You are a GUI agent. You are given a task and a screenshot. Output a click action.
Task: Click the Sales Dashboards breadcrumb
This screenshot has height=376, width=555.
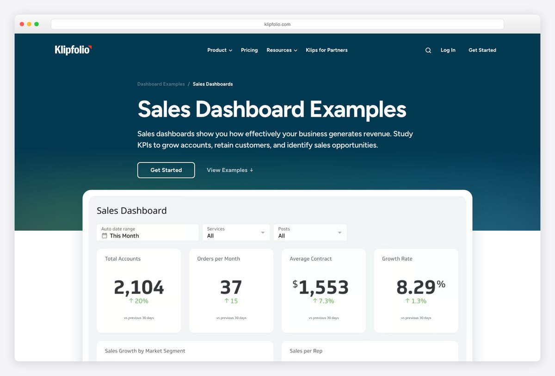pos(213,84)
